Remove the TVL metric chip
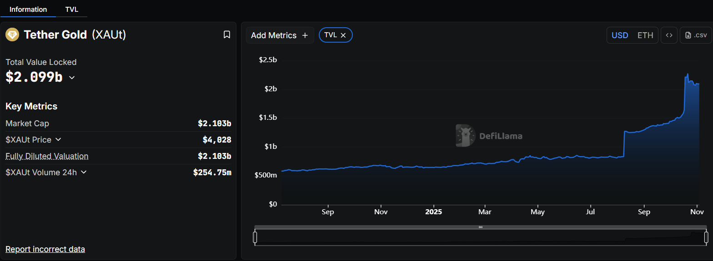The height and width of the screenshot is (261, 713). point(343,35)
